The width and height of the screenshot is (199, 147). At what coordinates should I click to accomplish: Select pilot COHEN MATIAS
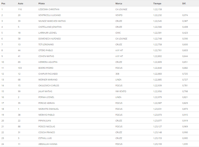pyautogui.click(x=46, y=56)
